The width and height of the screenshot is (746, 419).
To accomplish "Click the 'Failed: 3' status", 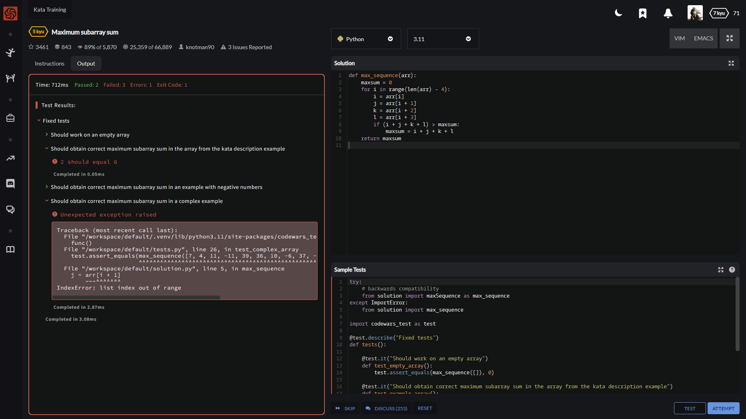I will pos(114,85).
